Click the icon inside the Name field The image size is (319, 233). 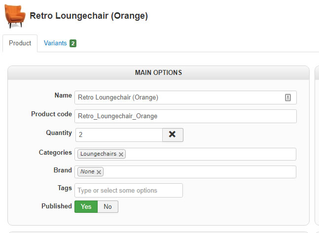tap(288, 98)
